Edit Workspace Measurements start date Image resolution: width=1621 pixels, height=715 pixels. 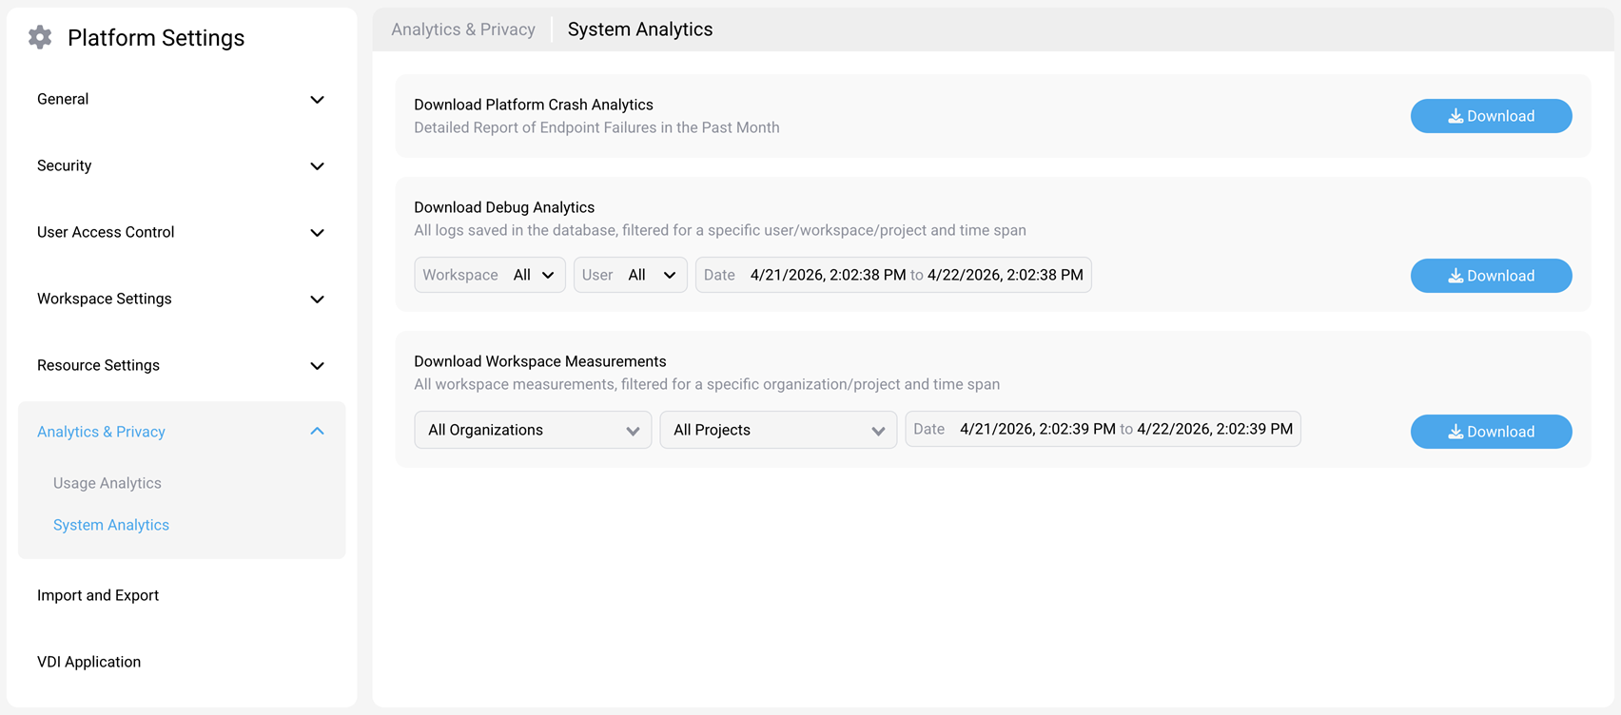click(1038, 429)
